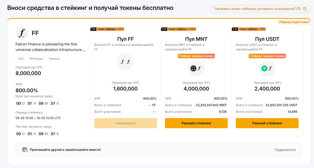Click Стейкинг заемных токенов tag in MNT pool
Image resolution: width=314 pixels, height=168 pixels.
196,56
